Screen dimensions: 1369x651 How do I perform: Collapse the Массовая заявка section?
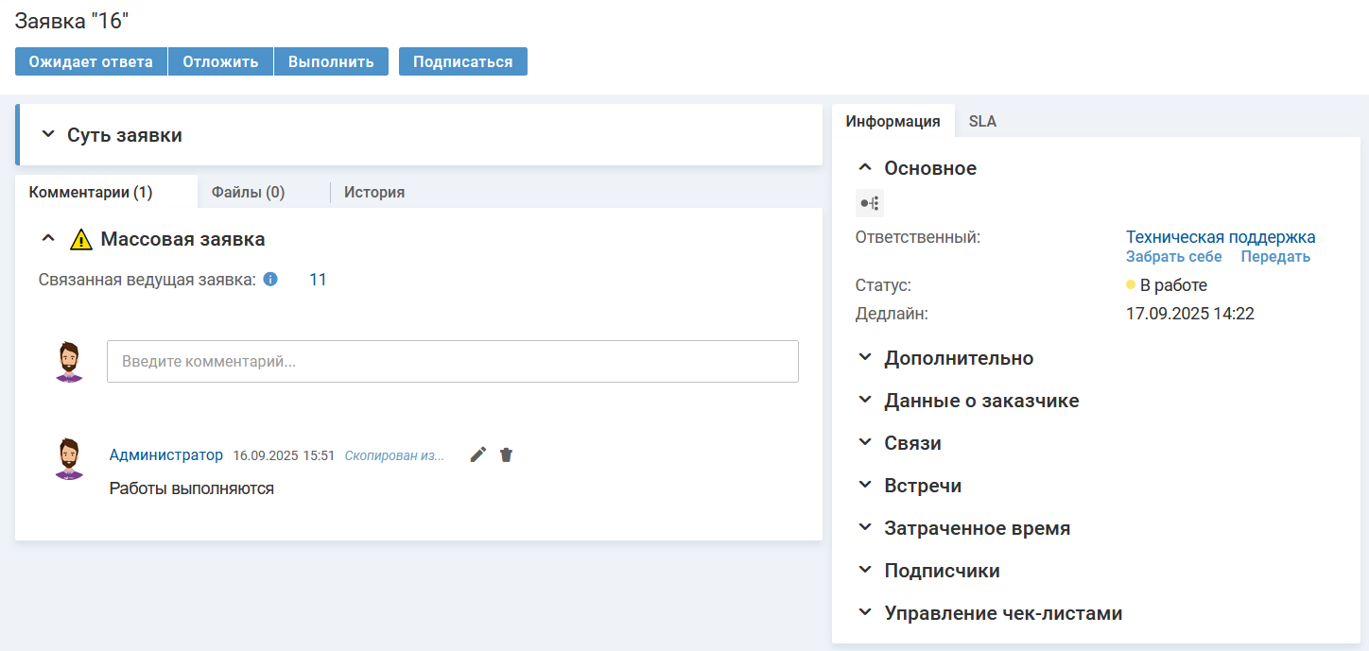(48, 239)
